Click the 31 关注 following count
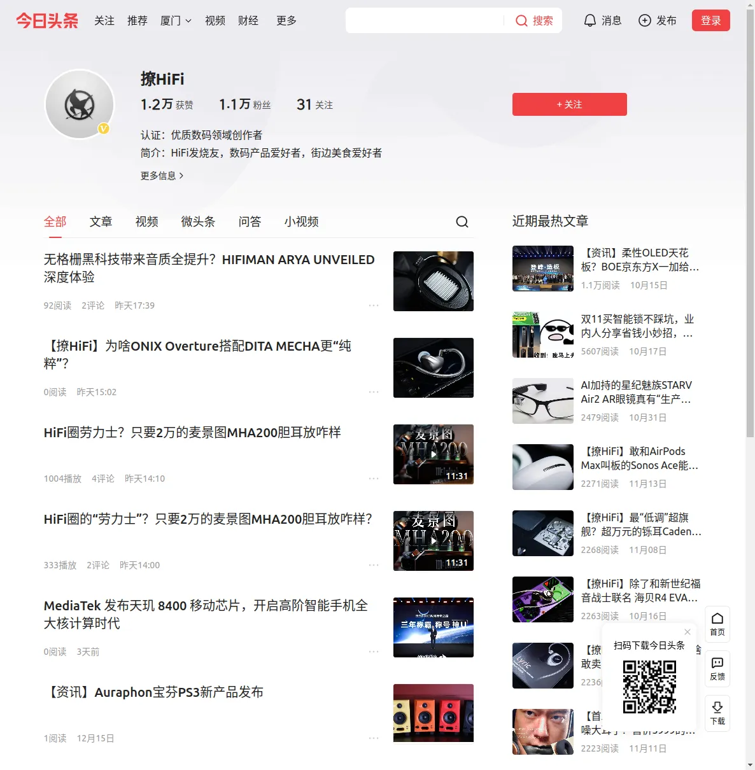 315,104
